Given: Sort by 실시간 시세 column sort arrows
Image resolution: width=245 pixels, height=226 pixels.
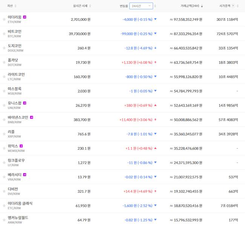Looking at the screenshot, I should click(x=90, y=6).
